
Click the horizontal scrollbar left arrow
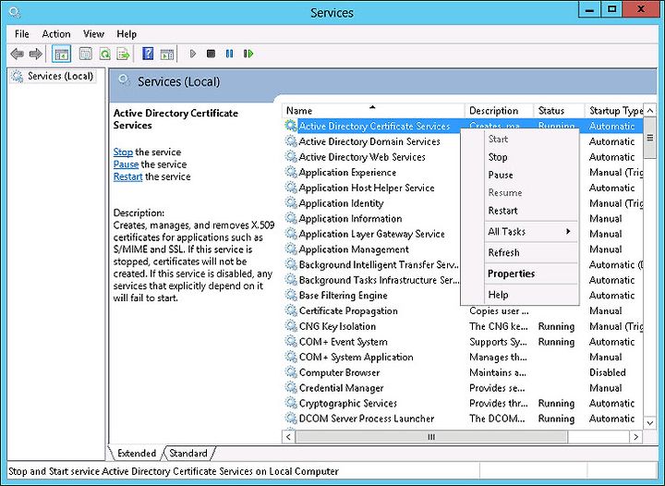coord(288,436)
